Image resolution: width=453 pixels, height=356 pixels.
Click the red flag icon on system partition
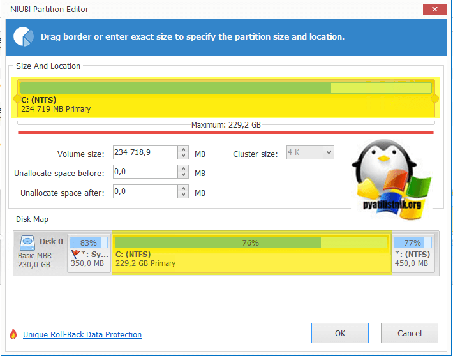pos(75,255)
